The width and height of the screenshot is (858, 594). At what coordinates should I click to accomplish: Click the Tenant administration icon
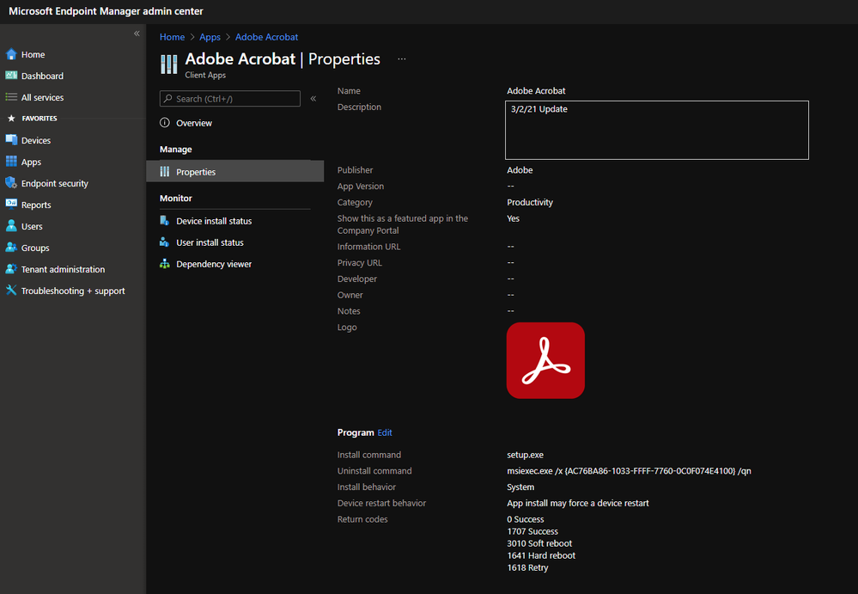tap(11, 269)
